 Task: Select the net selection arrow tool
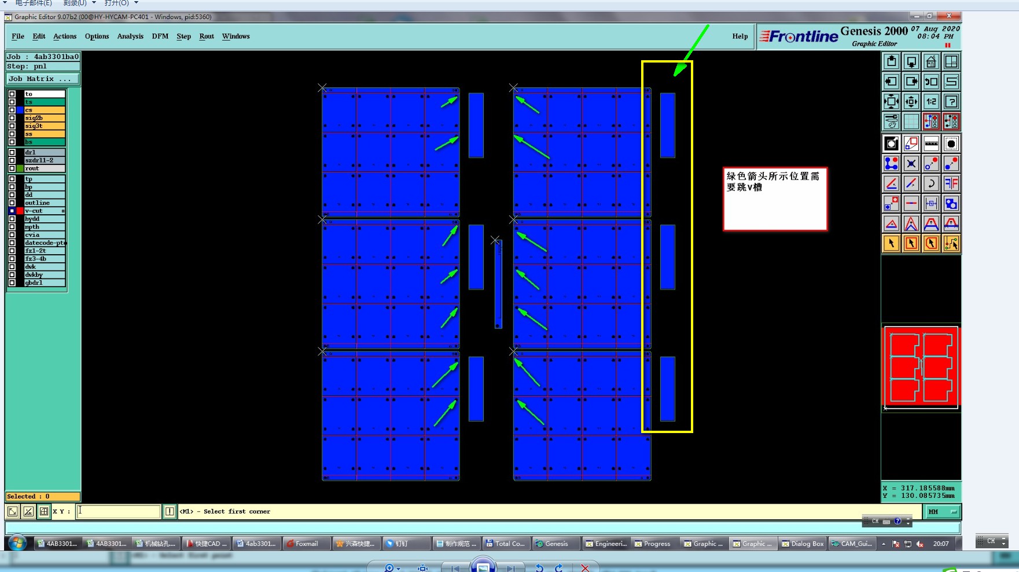[x=951, y=243]
